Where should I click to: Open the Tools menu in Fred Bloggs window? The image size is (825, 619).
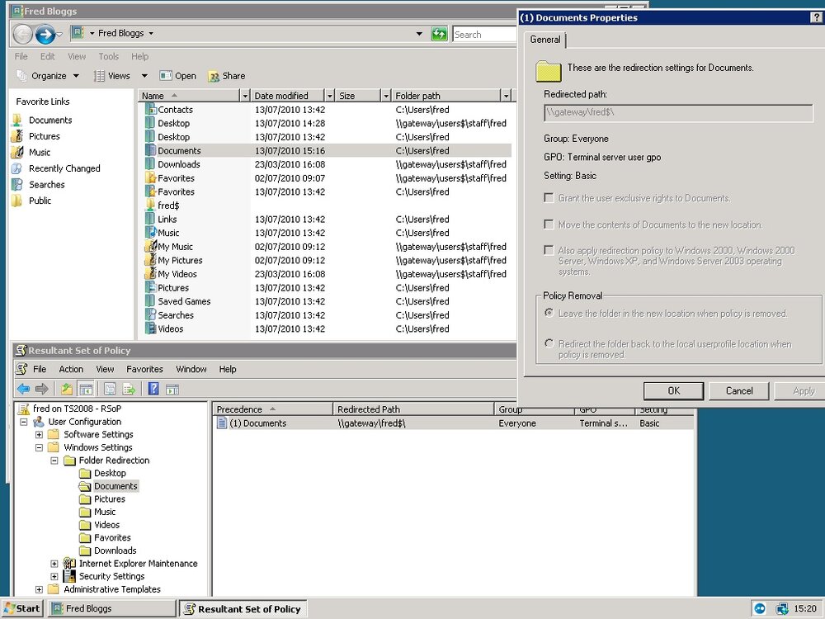tap(108, 56)
